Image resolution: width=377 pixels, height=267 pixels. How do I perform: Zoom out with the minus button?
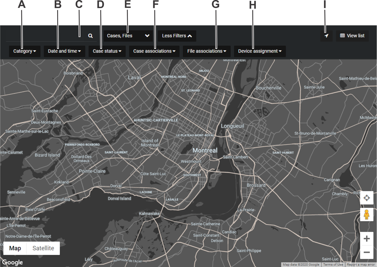pos(366,252)
